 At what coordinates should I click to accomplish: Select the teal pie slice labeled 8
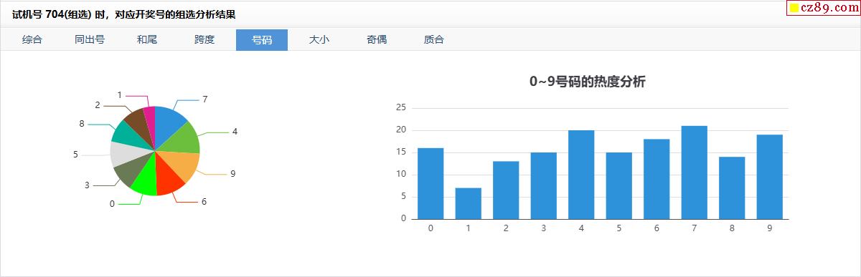(126, 135)
